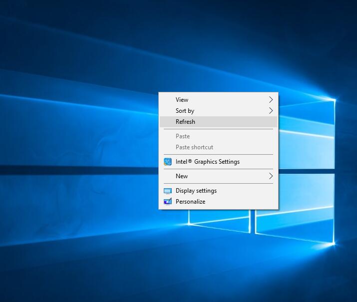Click the Display settings monitor icon
Viewport: 357px width, 302px height.
pos(168,191)
